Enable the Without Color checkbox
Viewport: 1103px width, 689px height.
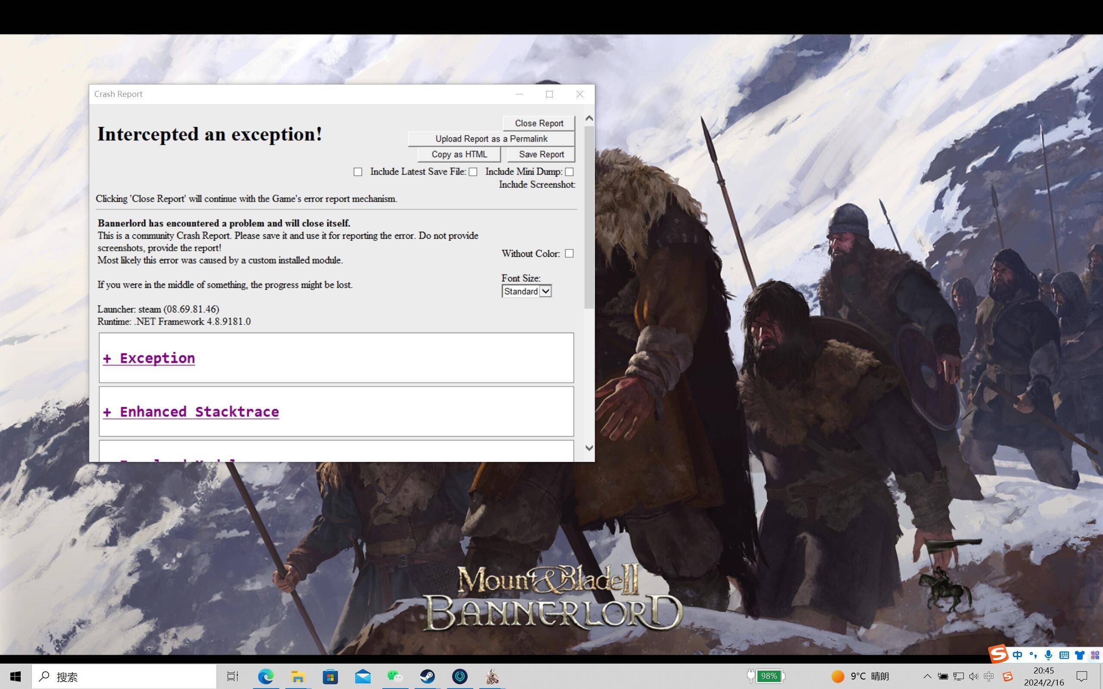(x=569, y=253)
